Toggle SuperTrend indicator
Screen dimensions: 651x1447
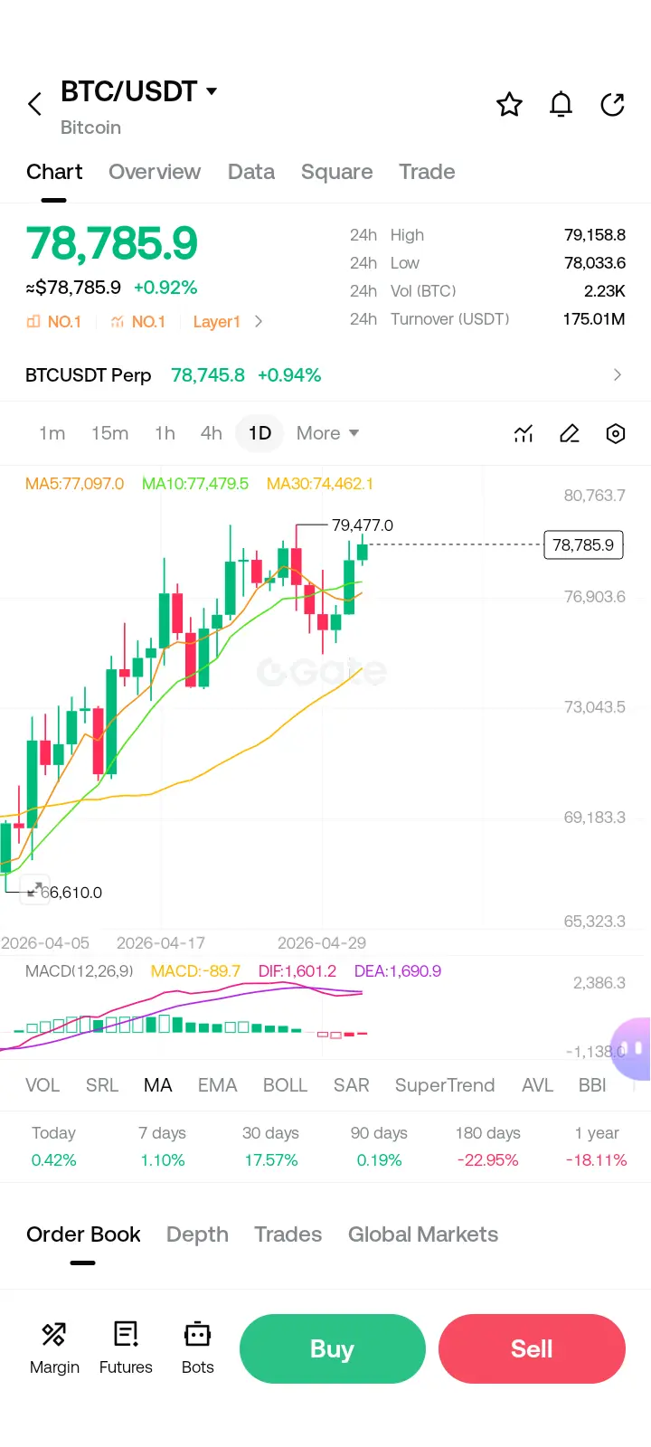(445, 1085)
